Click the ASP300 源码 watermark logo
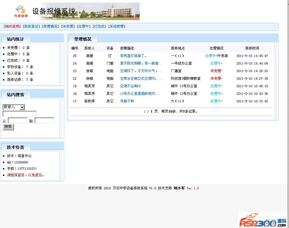This screenshot has width=289, height=228. (x=263, y=220)
